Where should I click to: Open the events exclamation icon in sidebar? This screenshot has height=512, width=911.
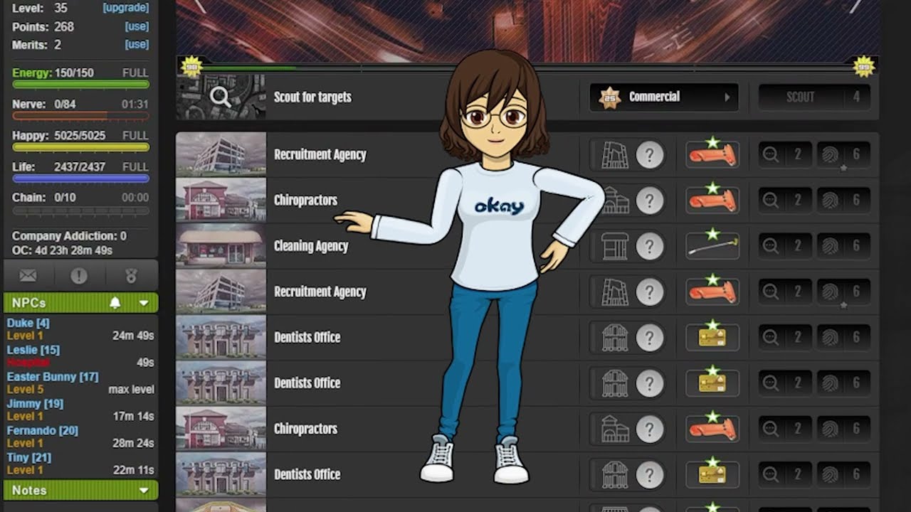click(x=79, y=276)
